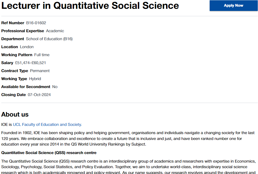The width and height of the screenshot is (258, 174).
Task: Click the Academic expertise value
Action: click(x=55, y=31)
